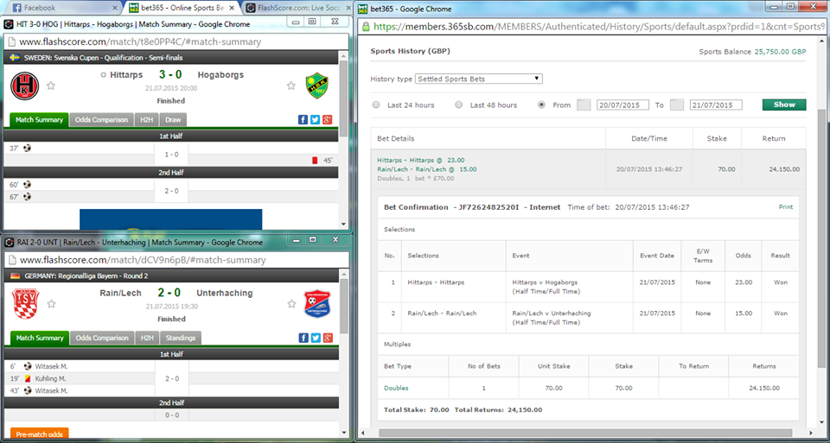Image resolution: width=830 pixels, height=443 pixels.
Task: Share Rain/Lech match on Google Plus
Action: click(x=328, y=338)
